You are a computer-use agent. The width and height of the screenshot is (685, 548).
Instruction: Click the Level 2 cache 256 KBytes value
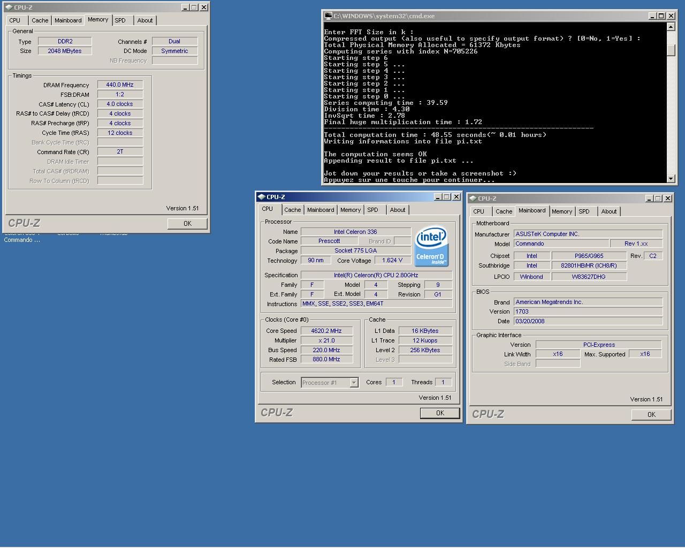(425, 350)
